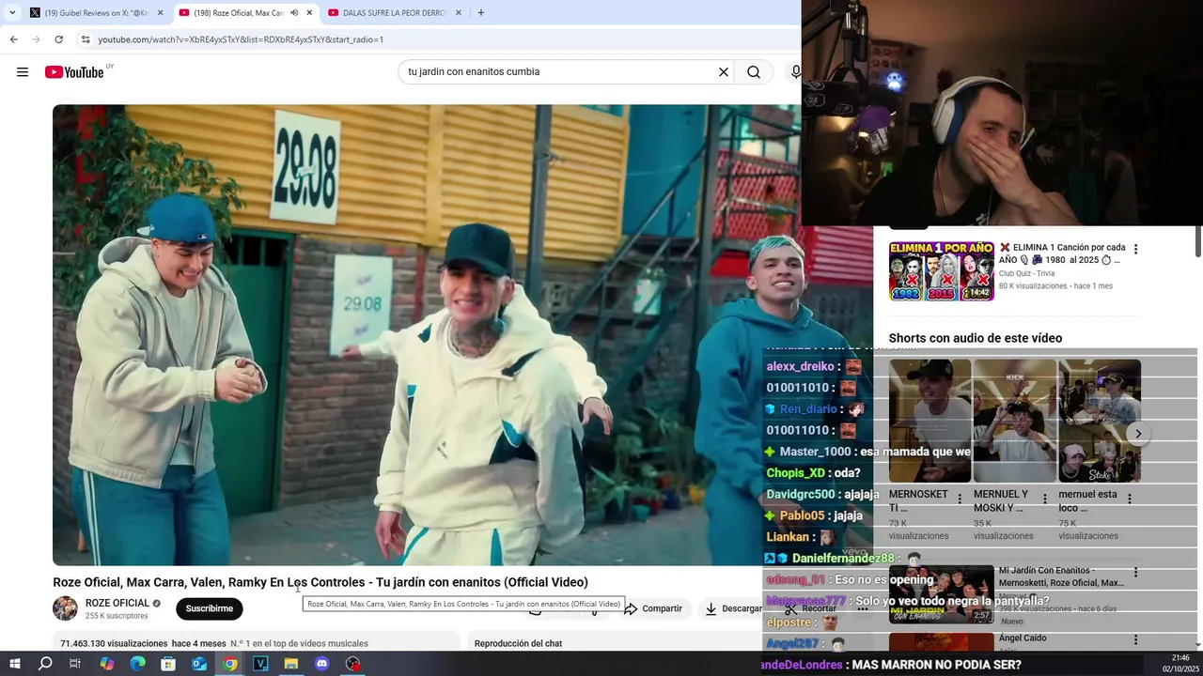This screenshot has height=676, width=1203.
Task: Open options for Ángel Caído video
Action: click(1135, 640)
